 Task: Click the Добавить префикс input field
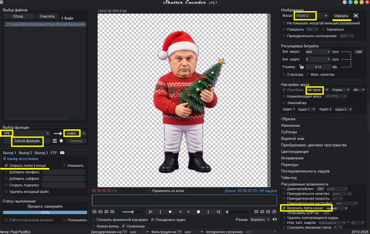point(63,172)
